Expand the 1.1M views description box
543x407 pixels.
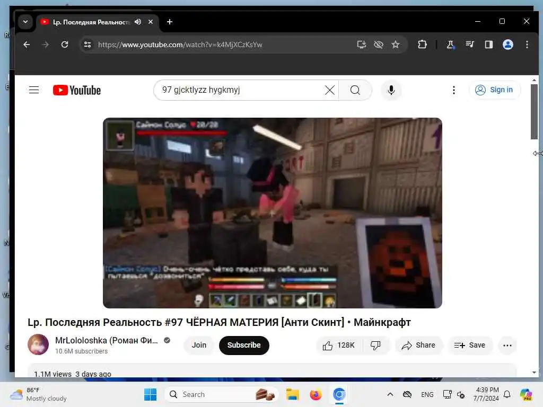coord(272,370)
